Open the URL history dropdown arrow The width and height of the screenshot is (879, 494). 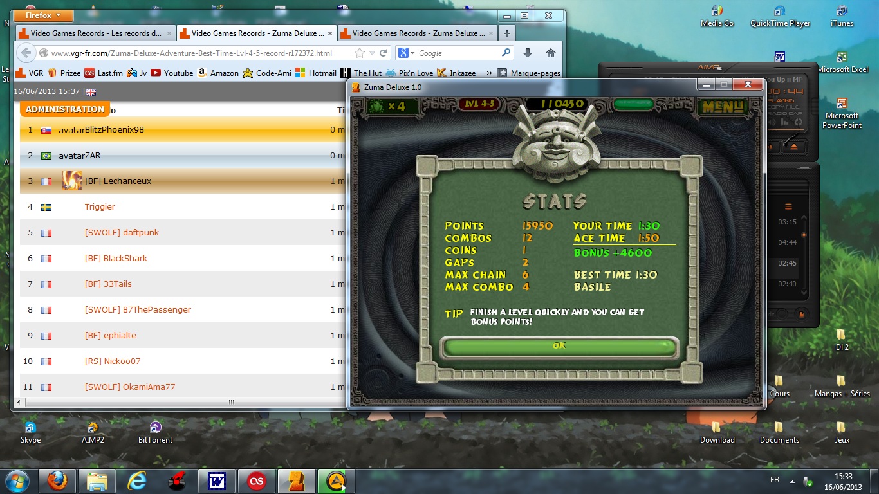(372, 53)
